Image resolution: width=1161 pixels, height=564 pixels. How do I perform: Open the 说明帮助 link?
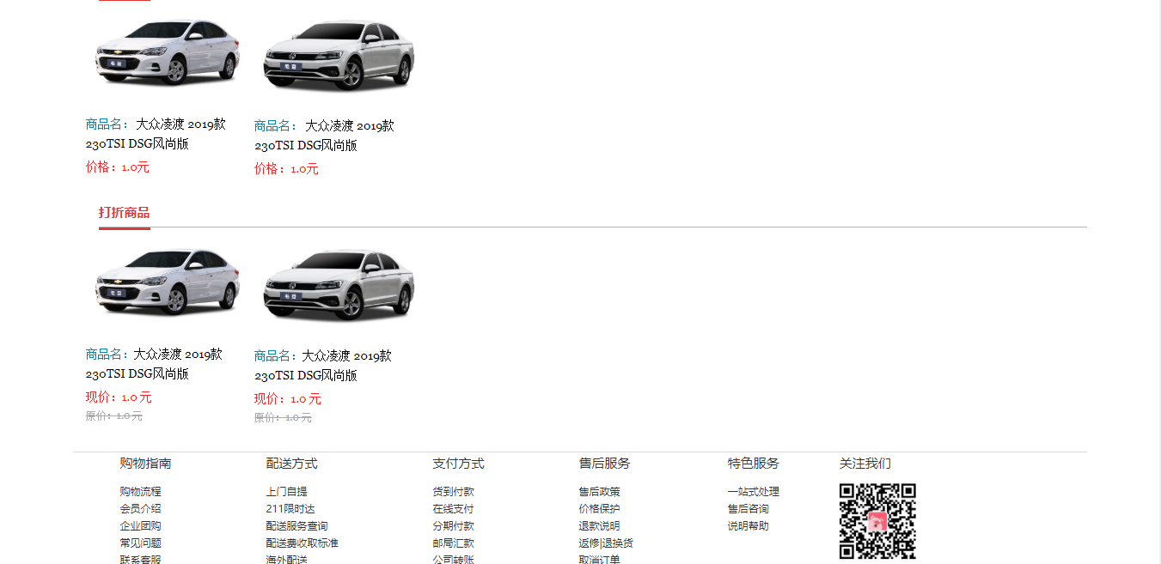pyautogui.click(x=748, y=526)
